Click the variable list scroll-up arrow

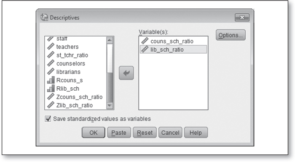coord(110,40)
